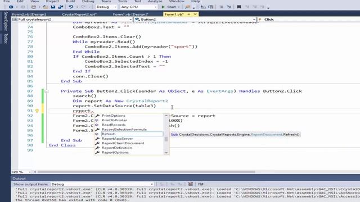Click the Save All toolbar icon

tap(61, 7)
